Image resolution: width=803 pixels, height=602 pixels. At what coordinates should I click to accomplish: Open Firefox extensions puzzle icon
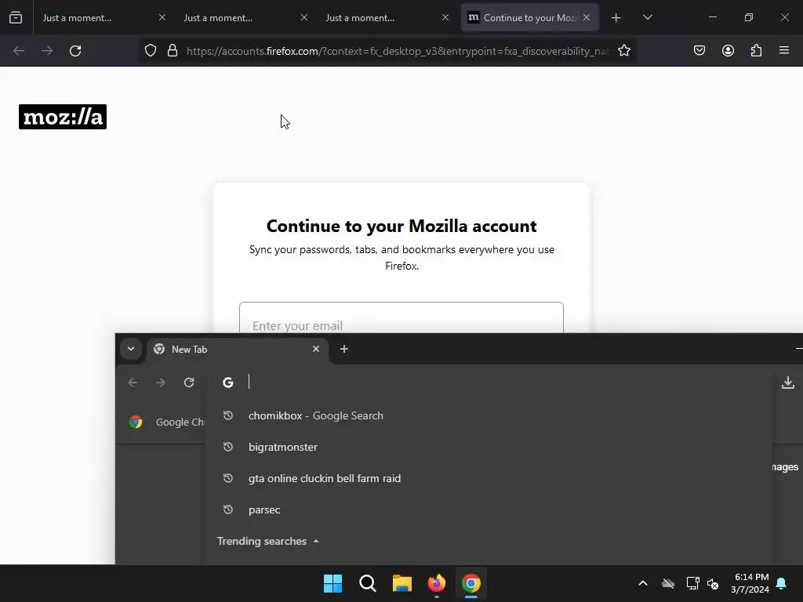point(756,51)
